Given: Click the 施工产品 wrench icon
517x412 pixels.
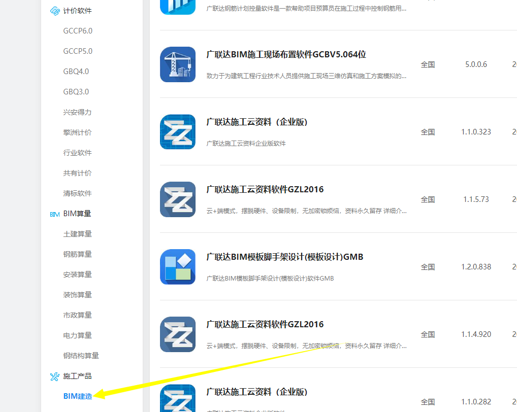Looking at the screenshot, I should (55, 376).
